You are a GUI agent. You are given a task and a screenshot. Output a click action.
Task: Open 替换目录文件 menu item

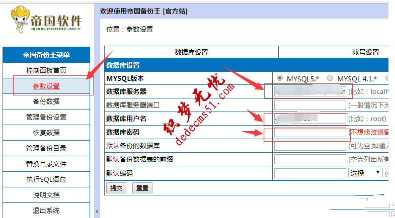click(x=46, y=164)
